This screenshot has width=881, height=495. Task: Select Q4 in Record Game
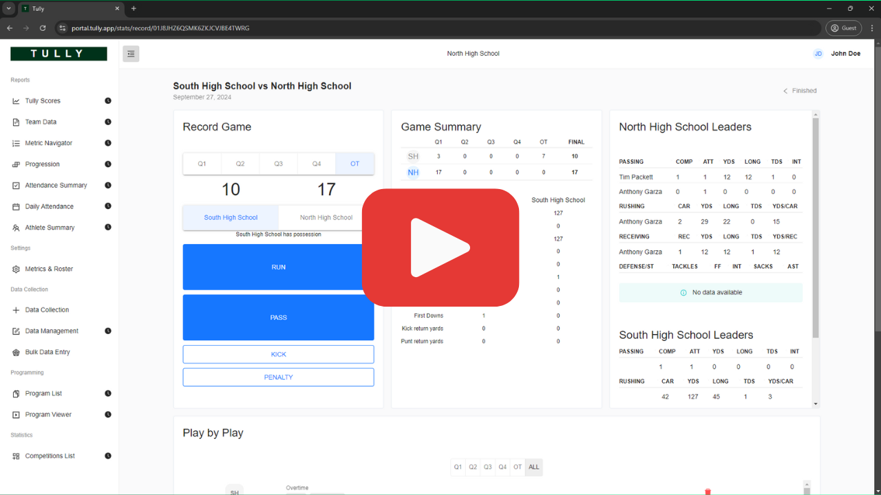tap(317, 164)
